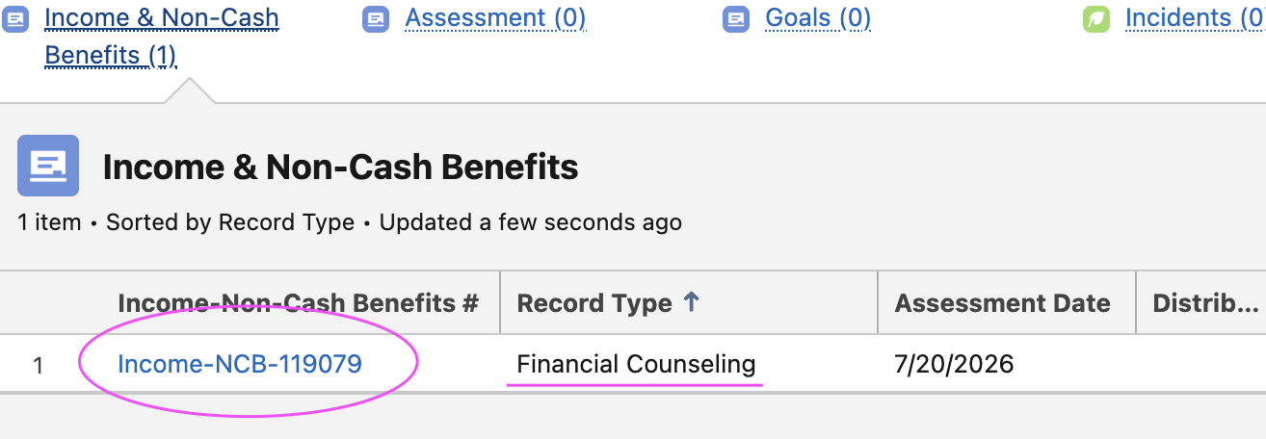Go to the Goals (0) related list
Screen dimensions: 1266x439
coord(818,18)
